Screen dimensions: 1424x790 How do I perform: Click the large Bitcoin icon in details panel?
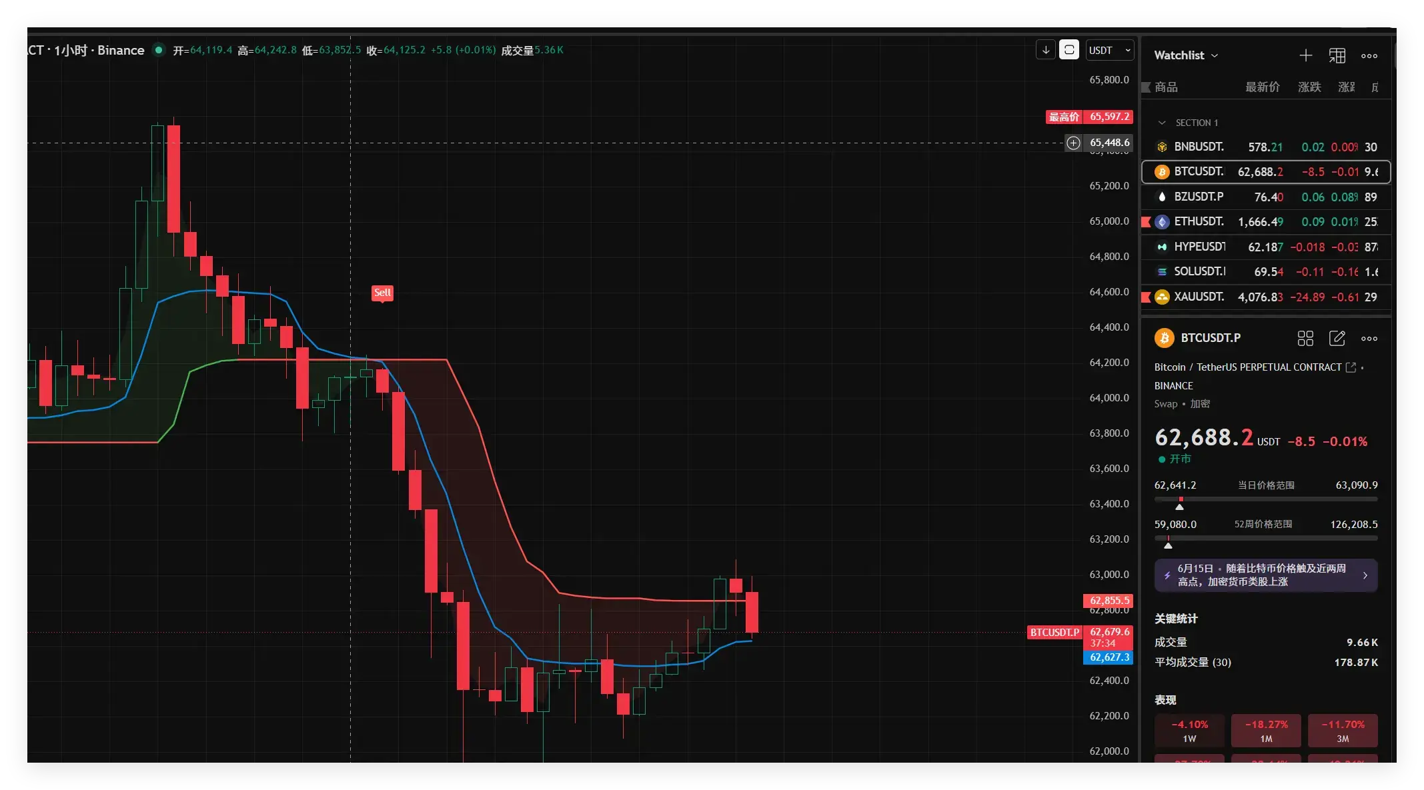click(x=1165, y=338)
